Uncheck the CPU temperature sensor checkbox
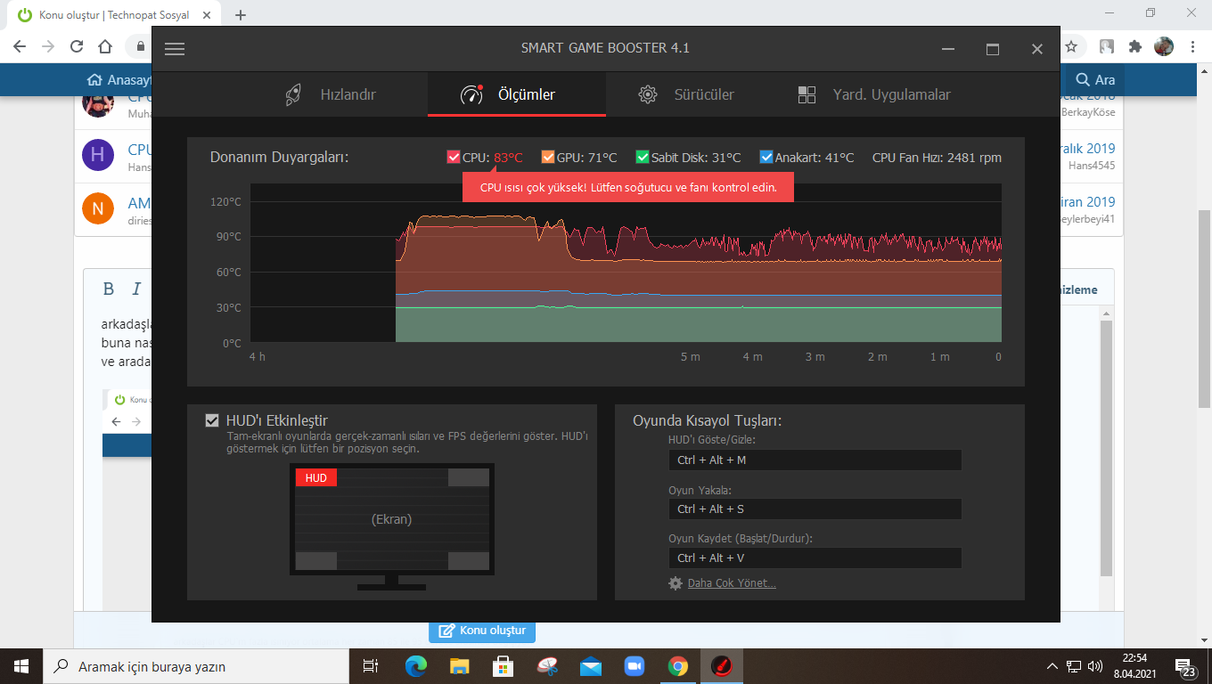This screenshot has width=1212, height=684. coord(454,158)
